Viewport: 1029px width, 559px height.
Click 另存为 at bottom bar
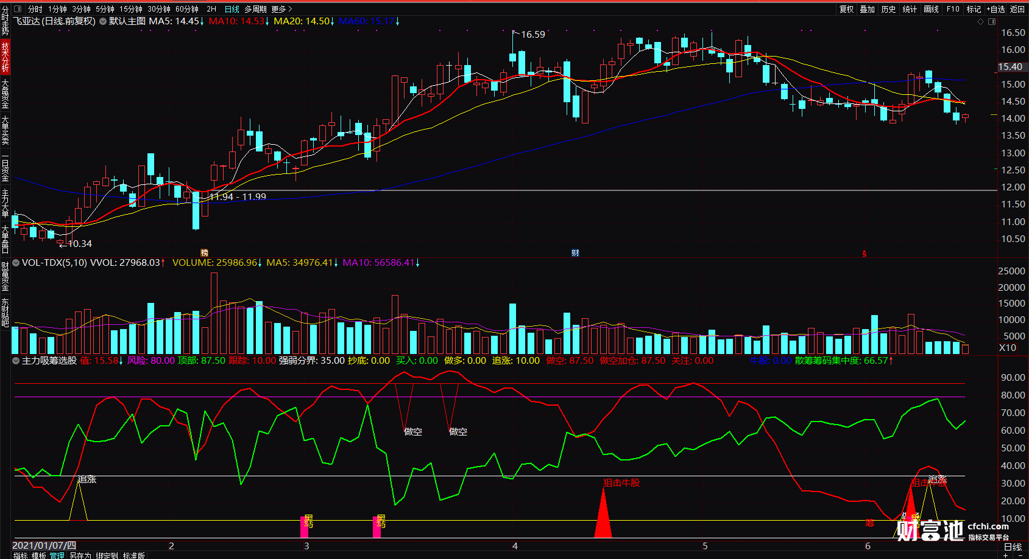pos(80,555)
